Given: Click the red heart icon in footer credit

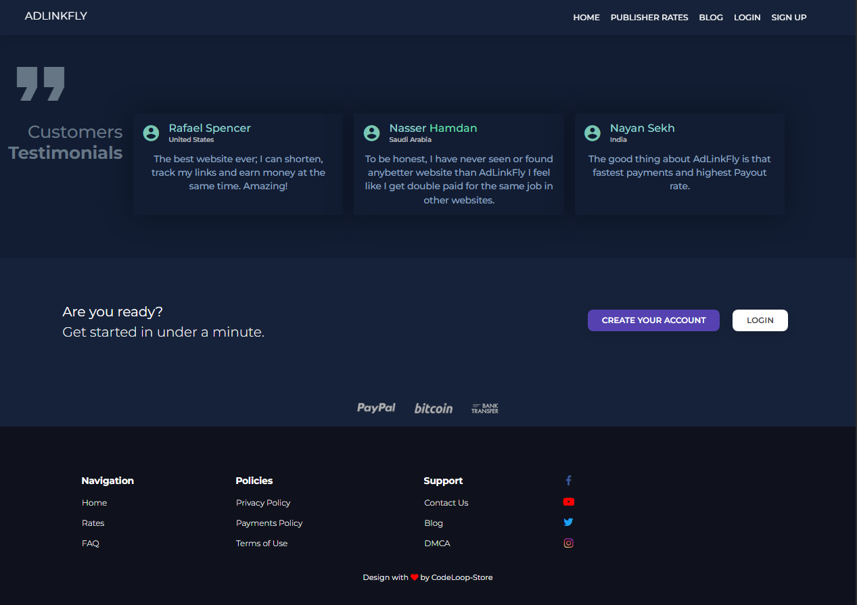Looking at the screenshot, I should (415, 578).
